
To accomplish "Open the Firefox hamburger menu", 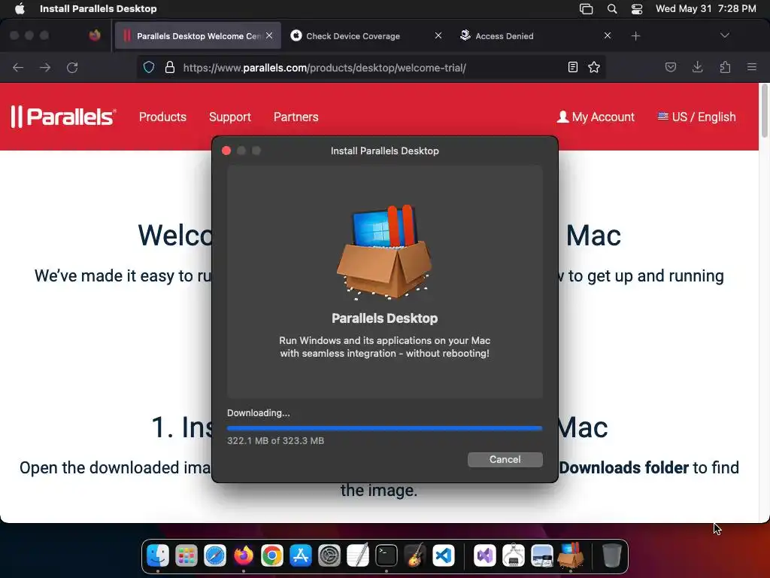I will coord(752,67).
